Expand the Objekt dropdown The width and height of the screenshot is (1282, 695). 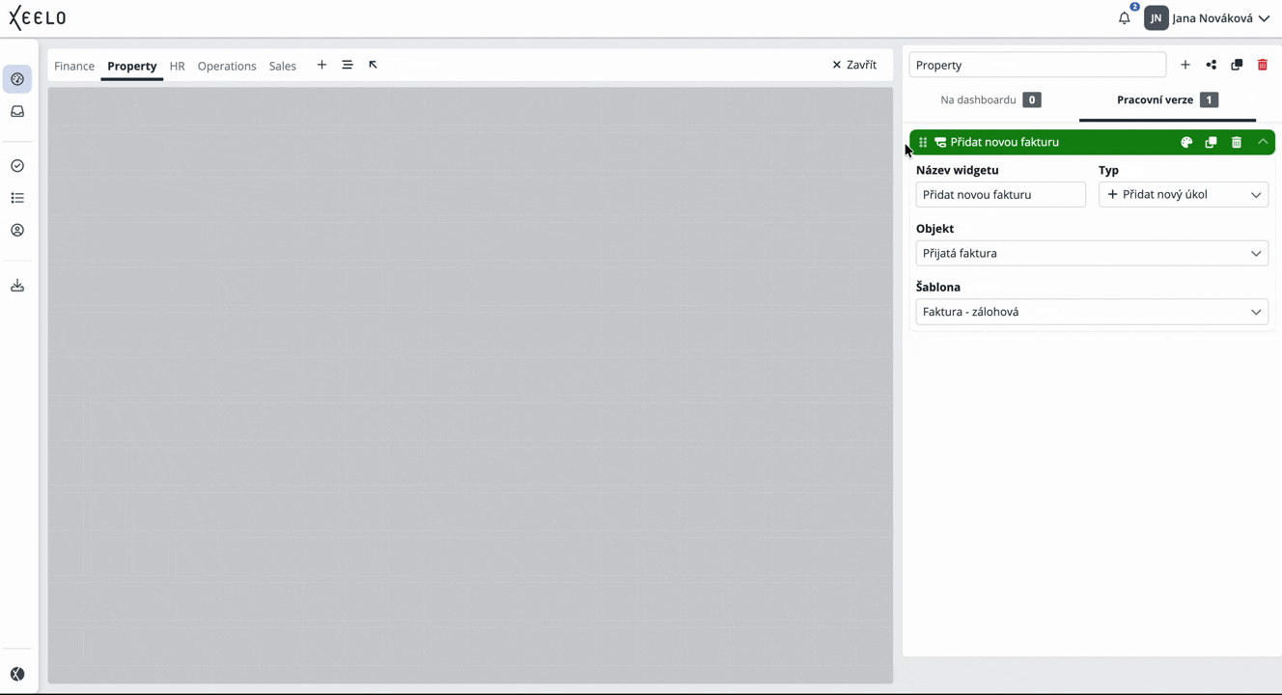click(x=1091, y=253)
